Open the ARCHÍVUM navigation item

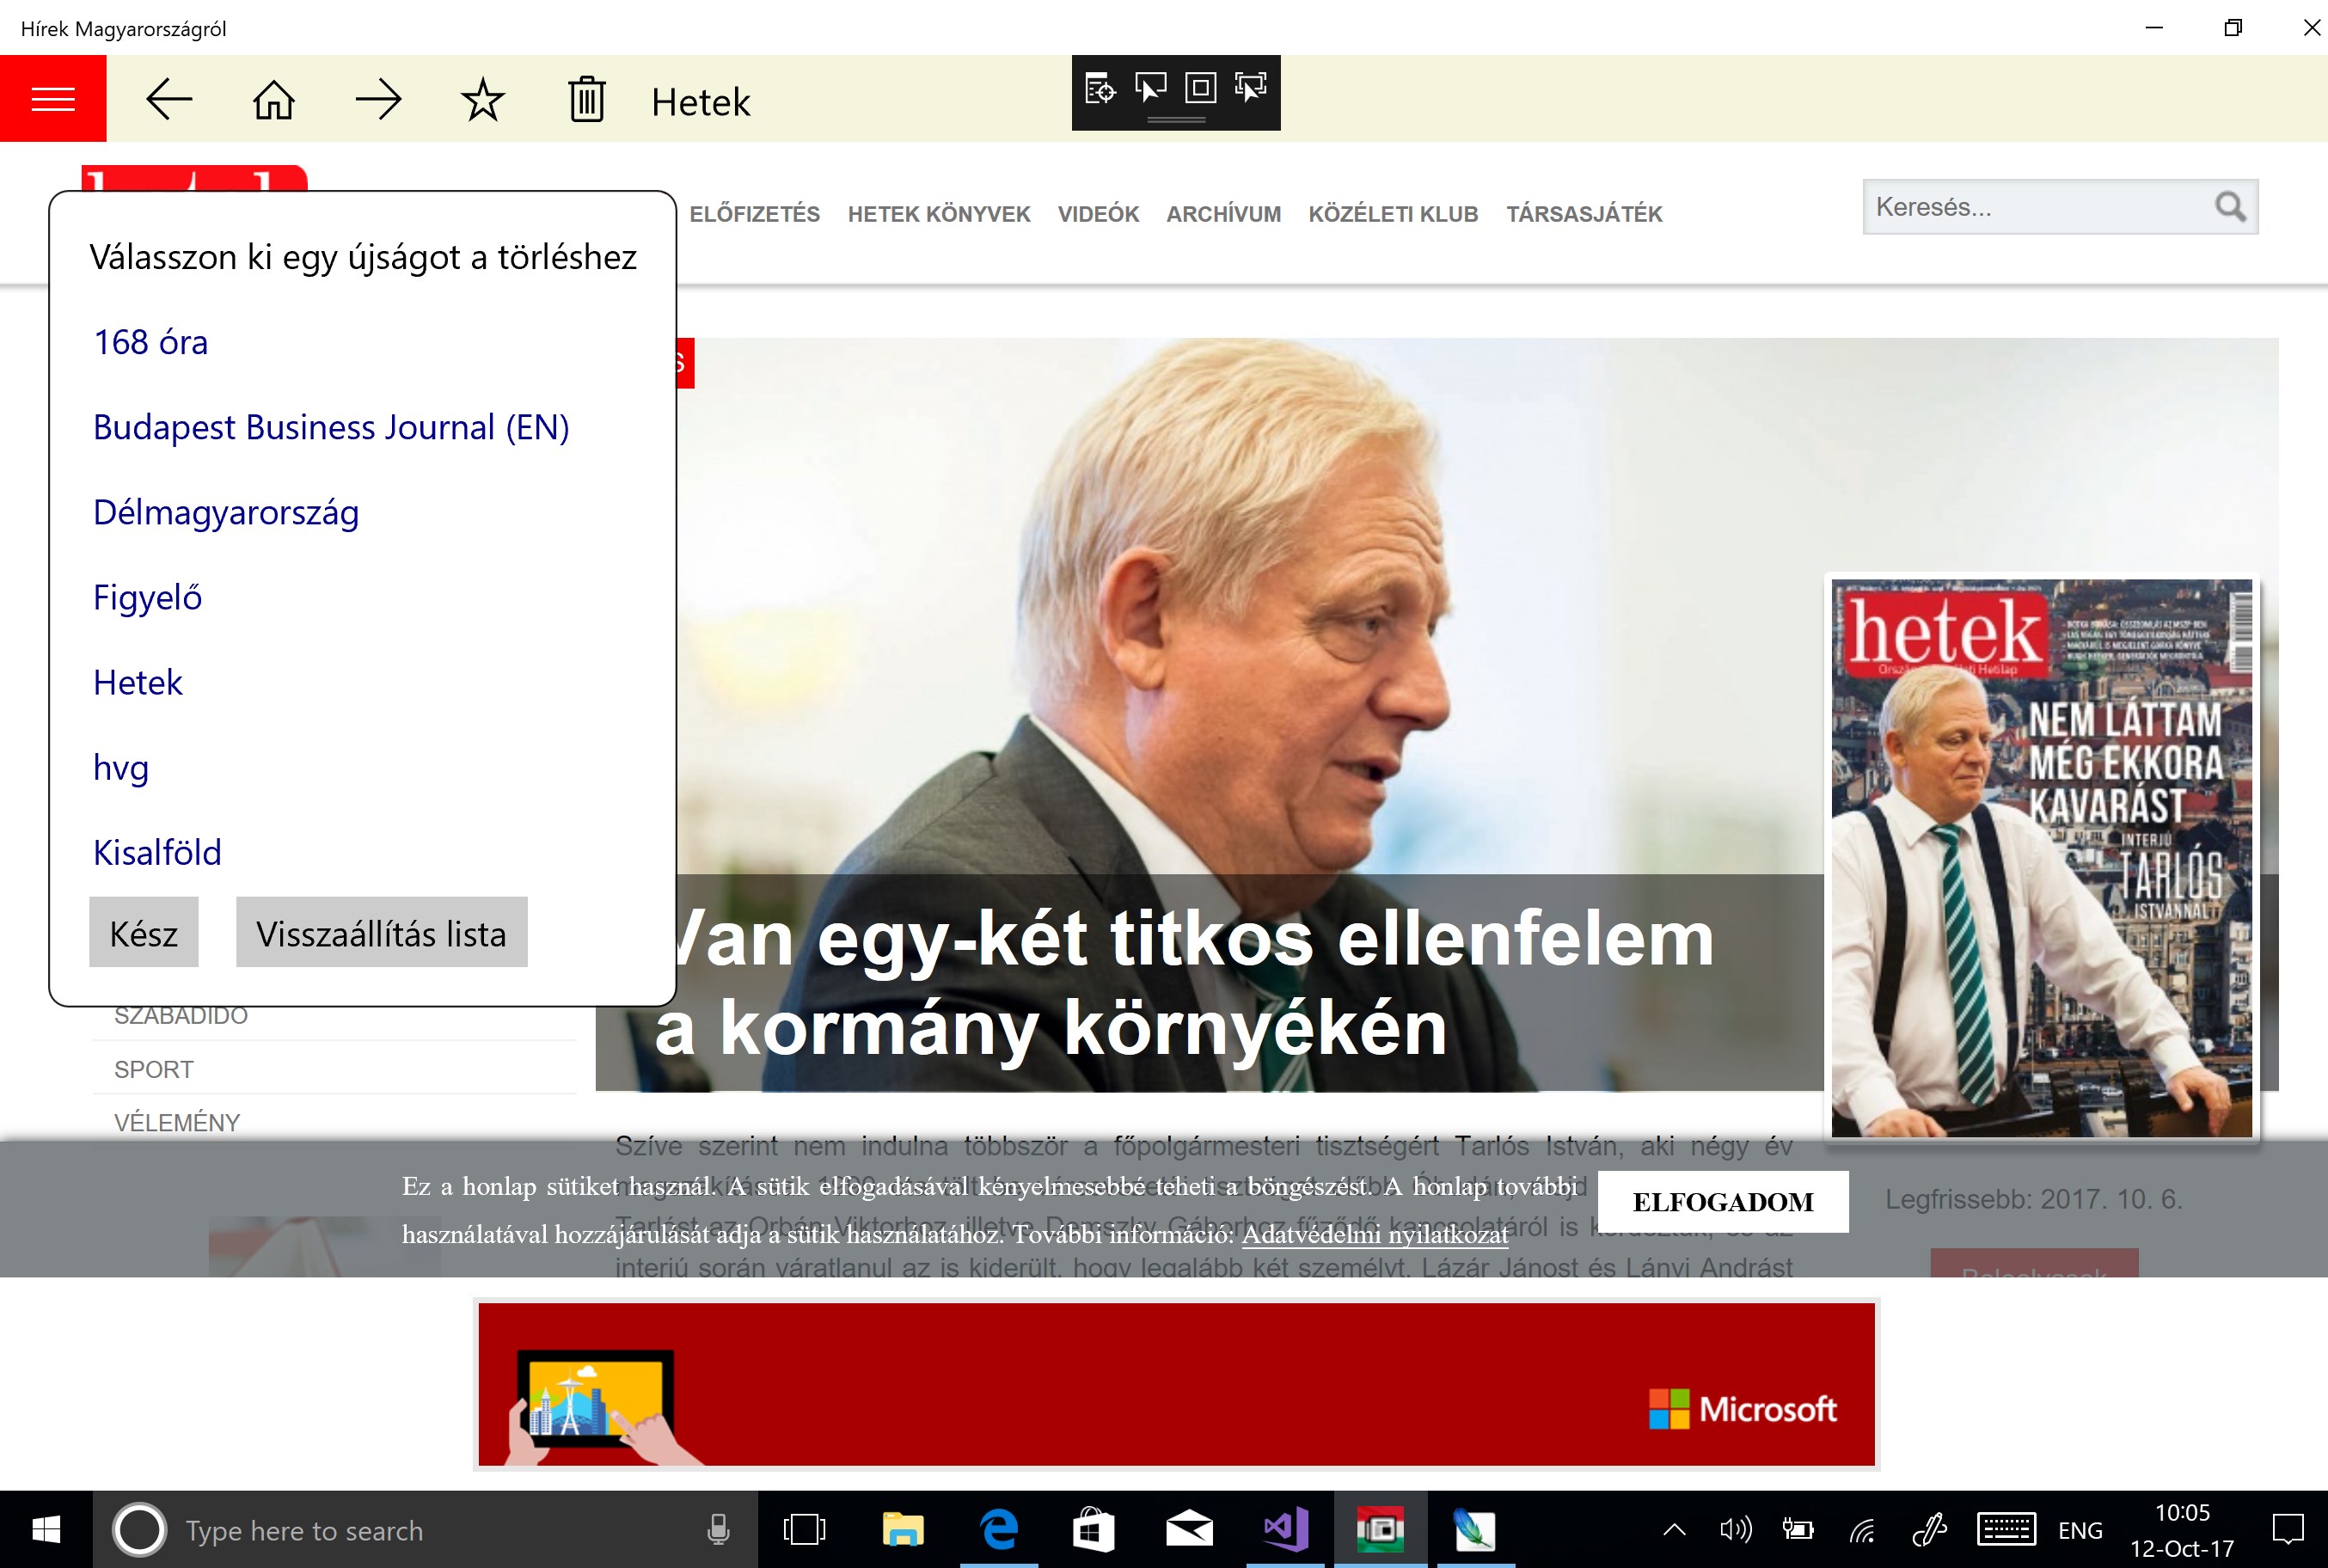[1223, 214]
